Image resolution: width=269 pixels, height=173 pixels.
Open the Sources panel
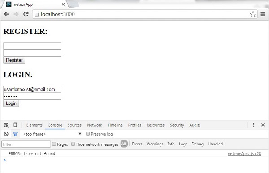click(74, 125)
